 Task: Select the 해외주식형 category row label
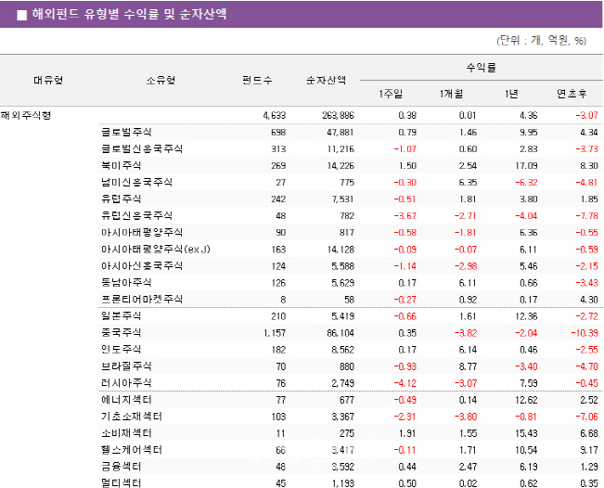point(26,115)
